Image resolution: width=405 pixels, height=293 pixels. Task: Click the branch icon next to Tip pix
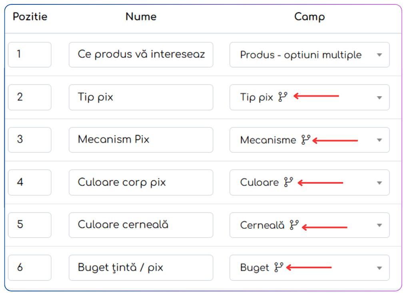[x=283, y=97]
